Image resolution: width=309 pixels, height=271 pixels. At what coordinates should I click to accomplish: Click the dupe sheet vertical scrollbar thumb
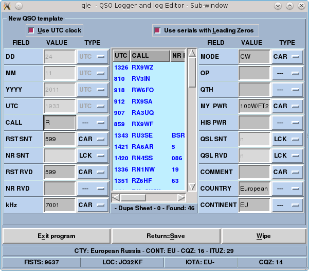pos(192,72)
